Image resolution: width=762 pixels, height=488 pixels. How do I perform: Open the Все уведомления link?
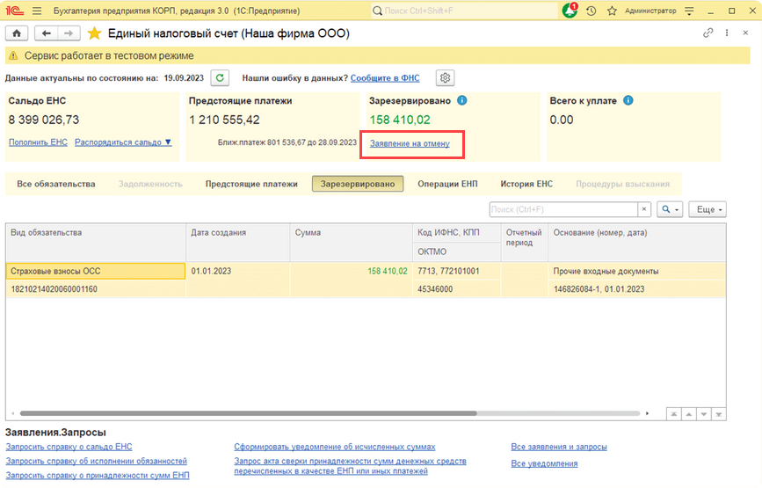(x=544, y=463)
